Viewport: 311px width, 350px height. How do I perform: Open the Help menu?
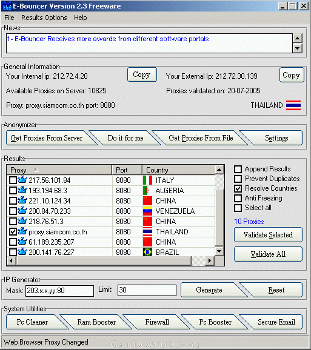coord(81,18)
